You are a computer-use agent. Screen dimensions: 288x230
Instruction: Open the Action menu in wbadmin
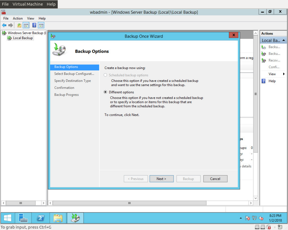[18, 18]
